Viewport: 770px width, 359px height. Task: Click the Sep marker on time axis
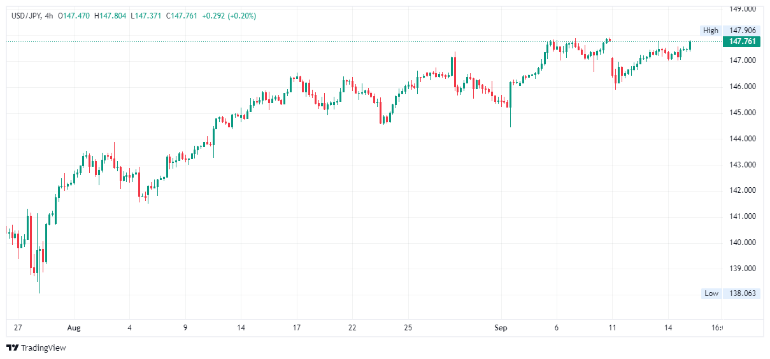point(502,328)
